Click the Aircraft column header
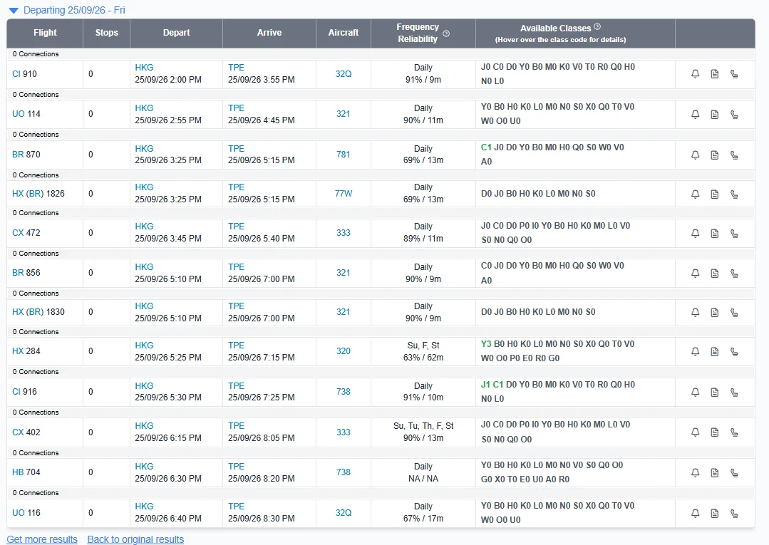Viewport: 769px width, 545px height. [x=344, y=33]
